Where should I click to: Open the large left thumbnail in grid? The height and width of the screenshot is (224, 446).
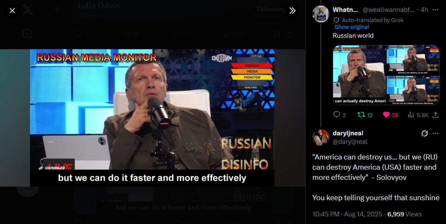pos(359,75)
